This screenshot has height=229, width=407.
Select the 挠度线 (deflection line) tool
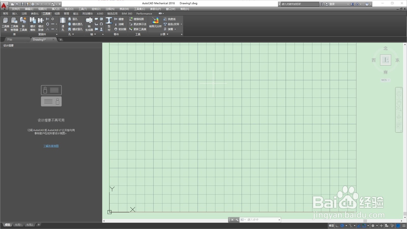(x=169, y=19)
